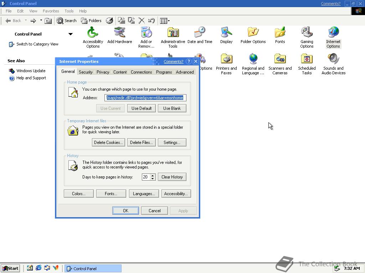Viewport: 365px width, 273px height.
Task: Open temporary files Settings button
Action: [172, 143]
